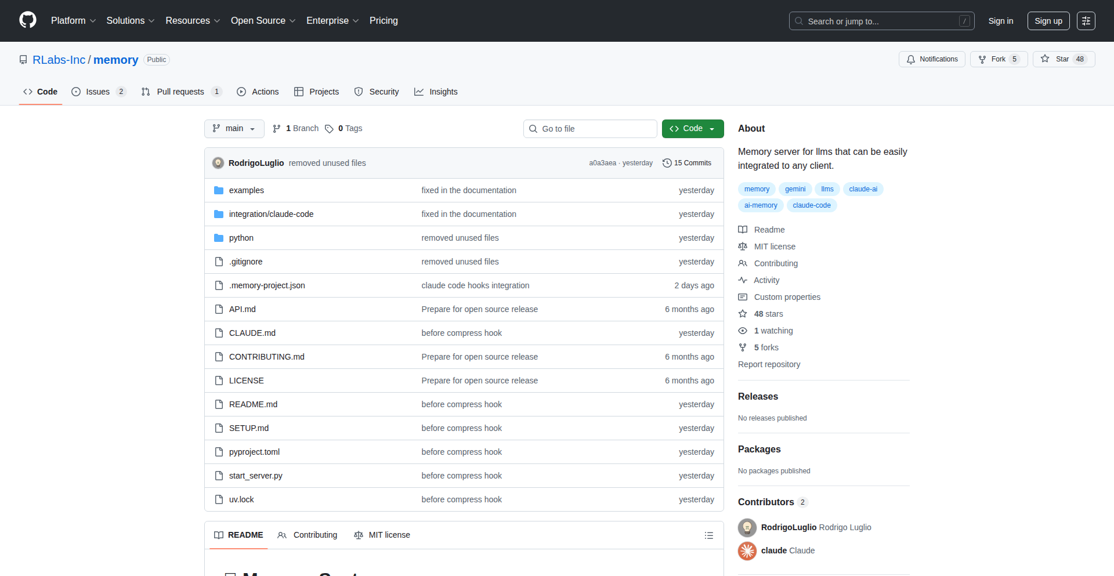The image size is (1114, 576).
Task: Open the 15 Commits history
Action: (687, 163)
